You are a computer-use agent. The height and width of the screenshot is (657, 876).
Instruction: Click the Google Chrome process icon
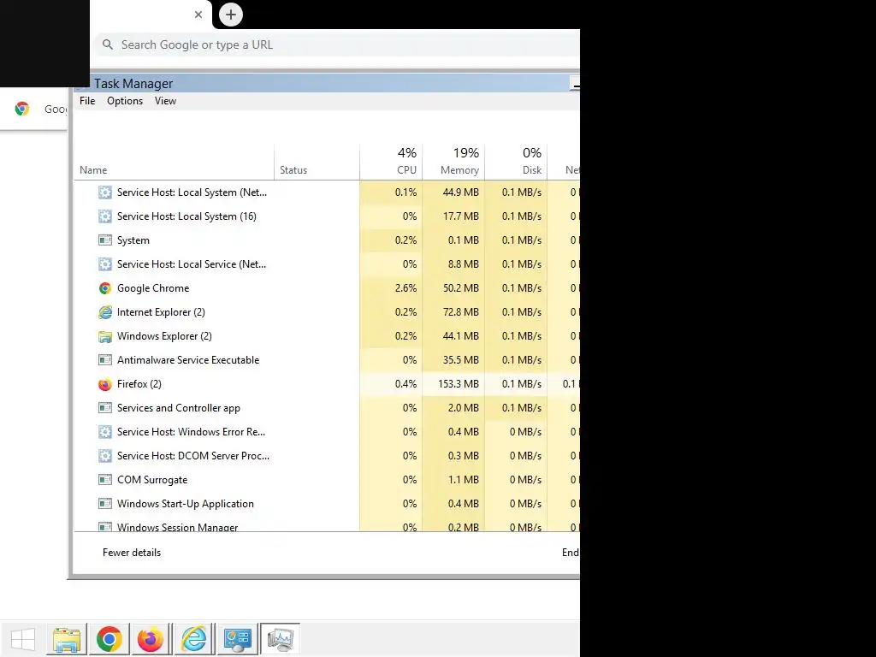tap(105, 288)
